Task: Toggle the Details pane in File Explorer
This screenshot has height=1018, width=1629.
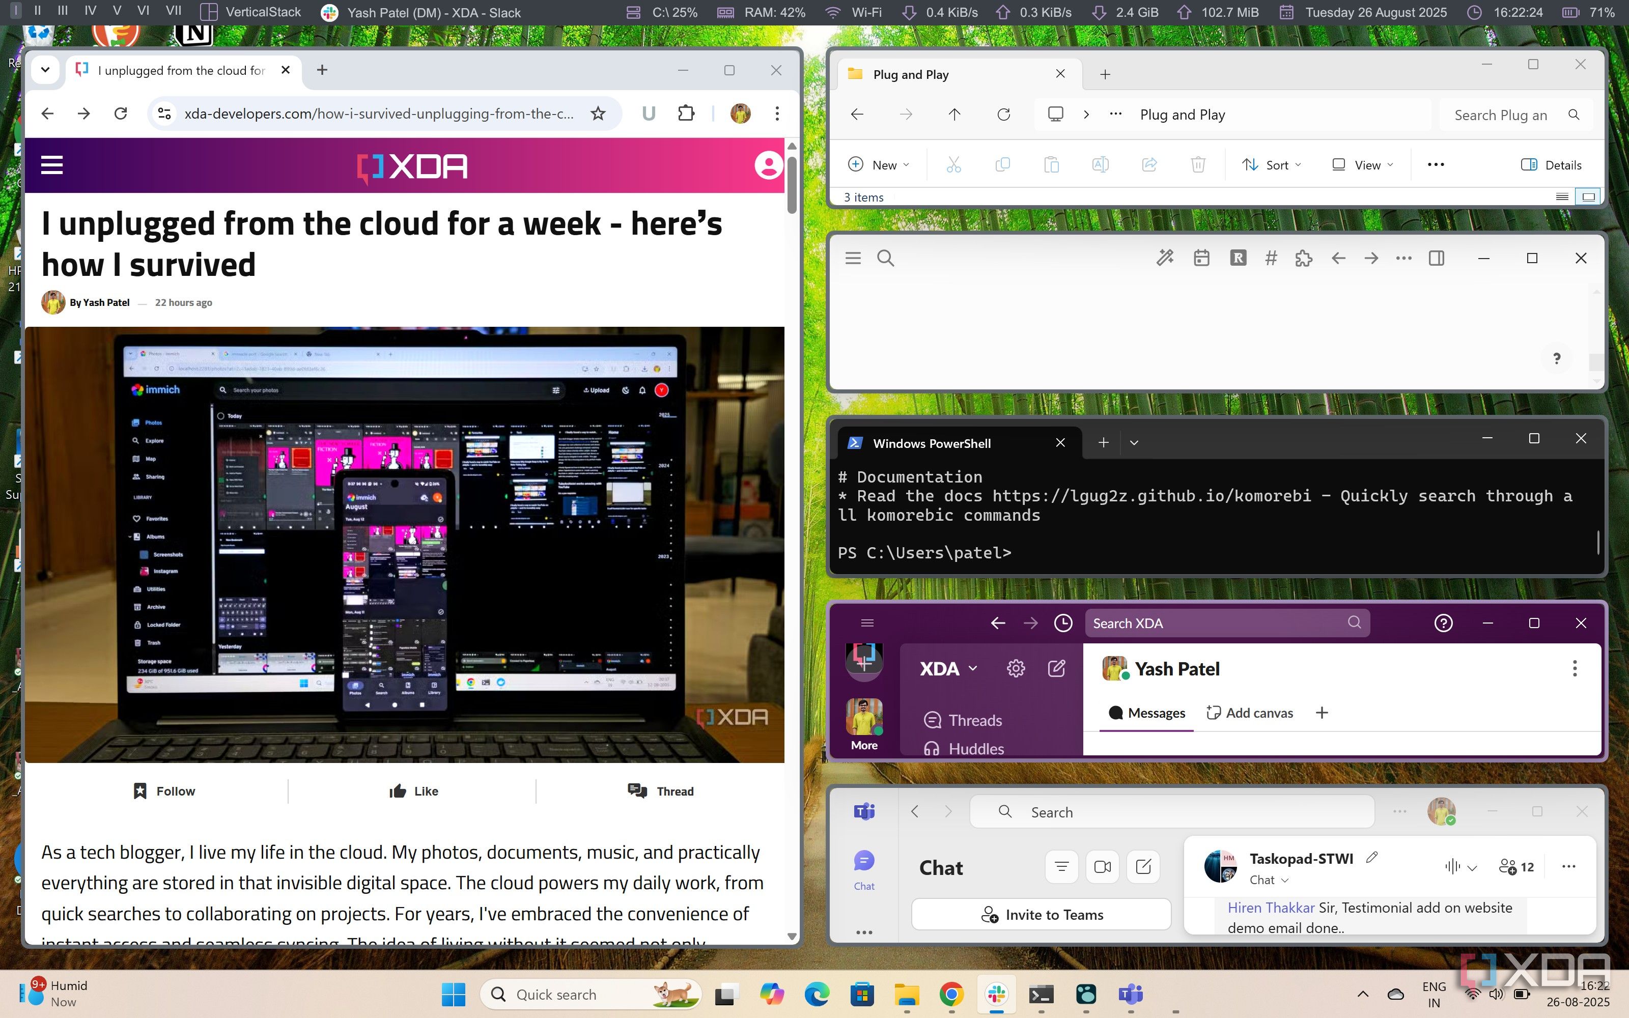Action: coord(1551,165)
